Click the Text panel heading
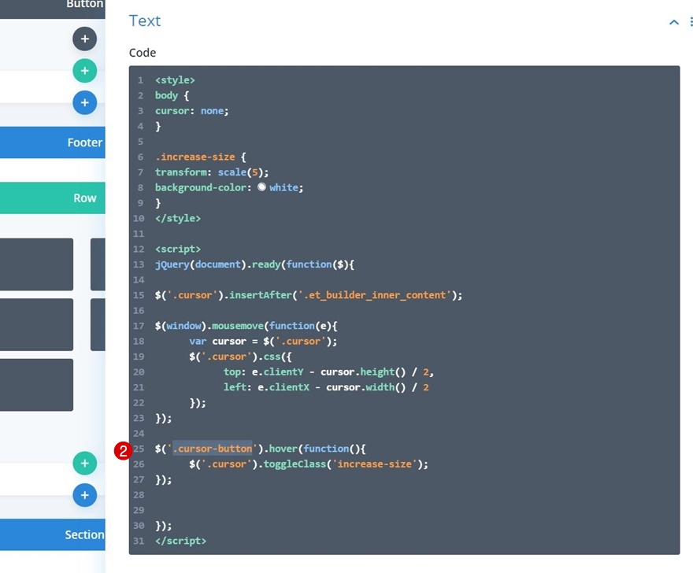This screenshot has width=693, height=573. [x=145, y=20]
